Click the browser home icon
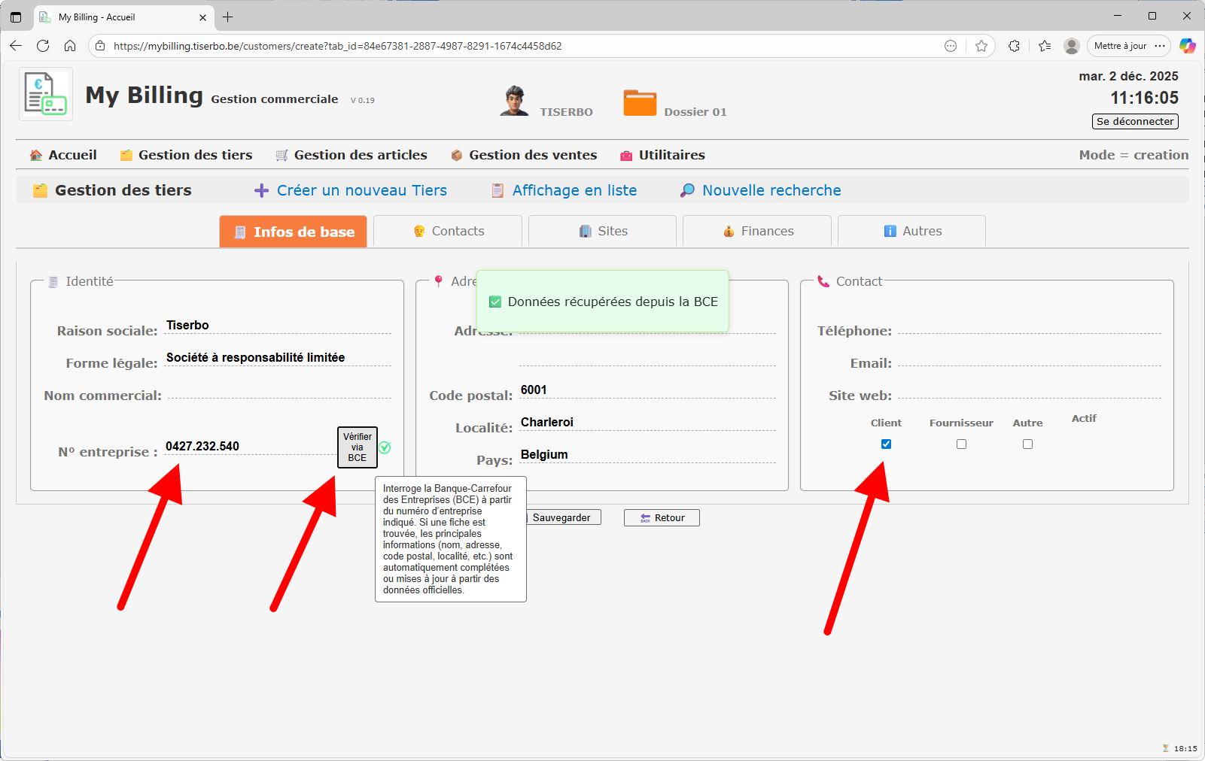Viewport: 1205px width, 761px height. 70,46
